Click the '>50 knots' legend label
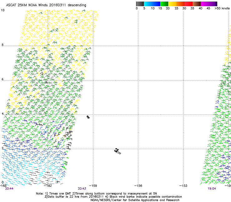The height and width of the screenshot is (202, 231). pyautogui.click(x=222, y=8)
